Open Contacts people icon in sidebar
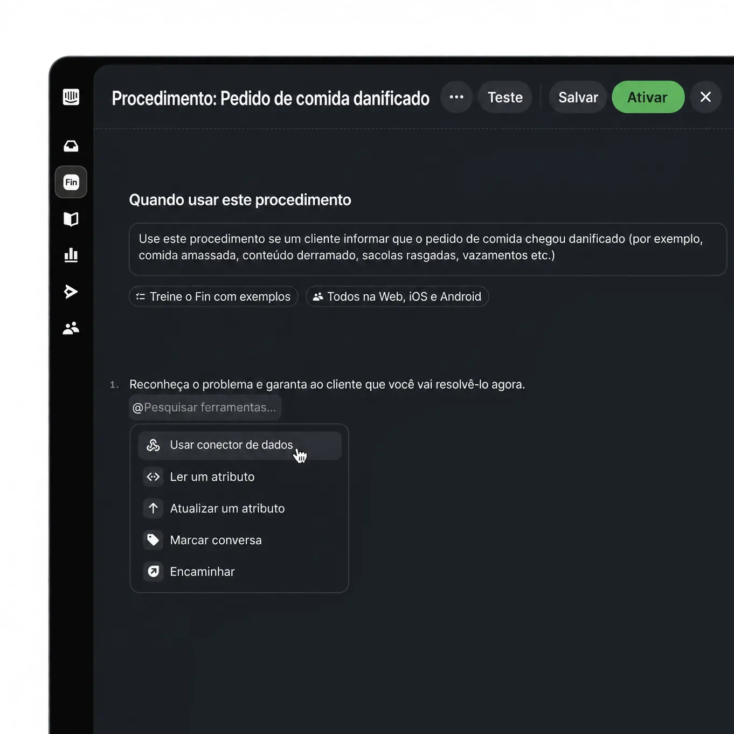734x734 pixels. (71, 328)
